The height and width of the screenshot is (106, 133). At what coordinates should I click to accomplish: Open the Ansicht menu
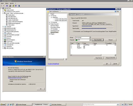(12, 3)
